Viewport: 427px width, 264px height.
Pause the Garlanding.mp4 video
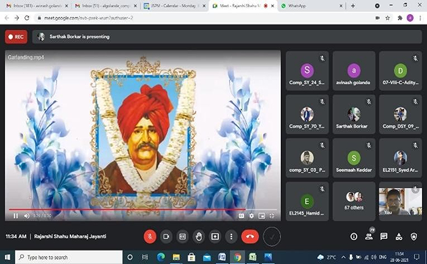[15, 216]
